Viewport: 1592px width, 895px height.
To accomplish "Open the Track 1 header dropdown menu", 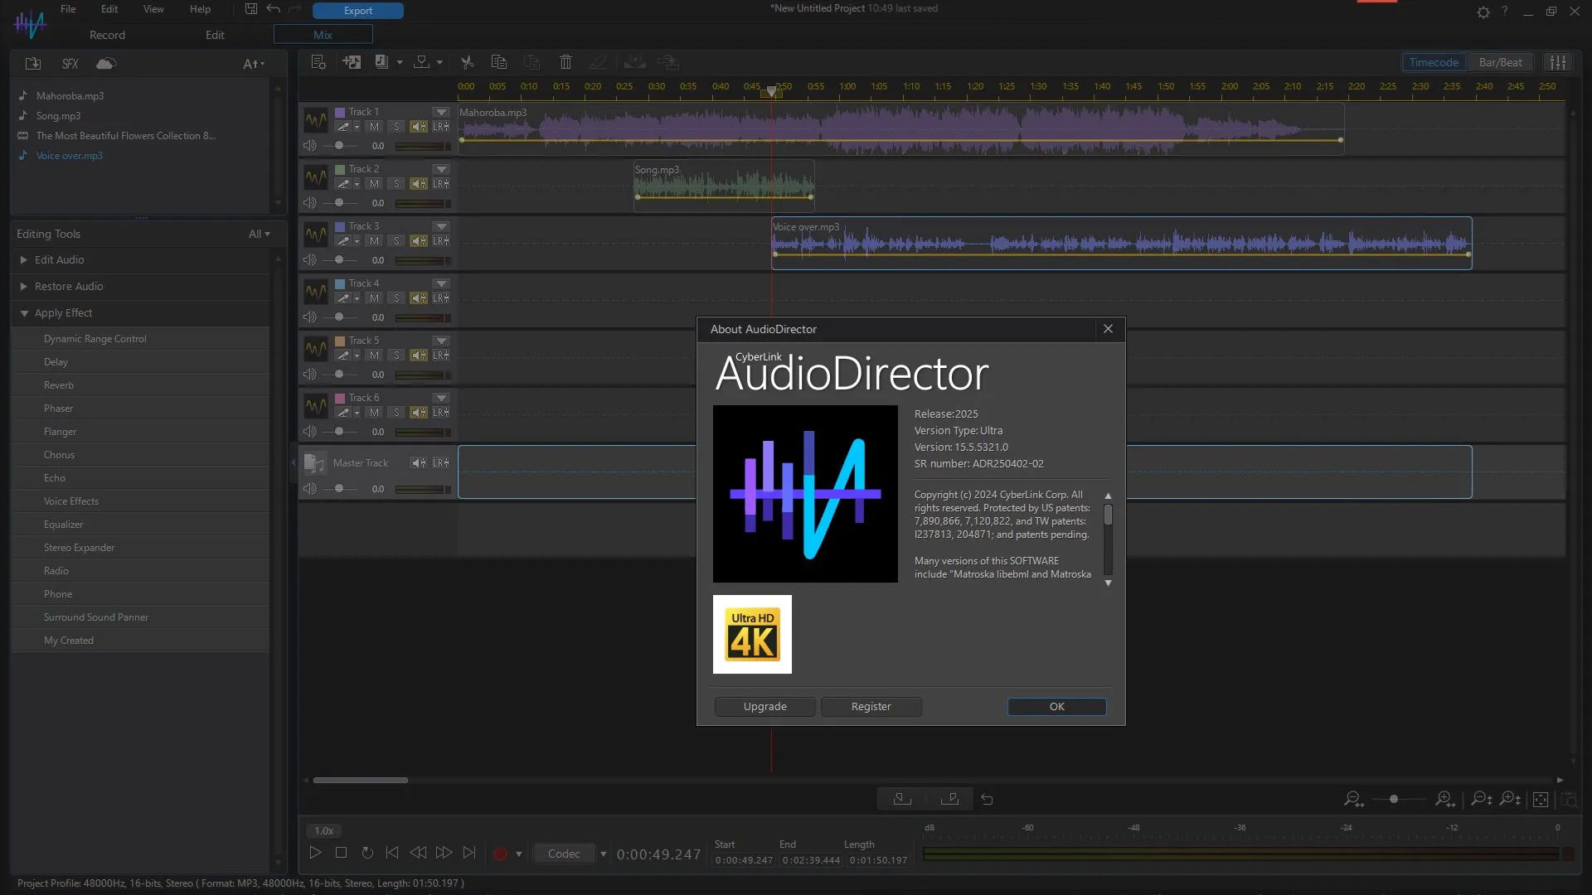I will click(441, 111).
